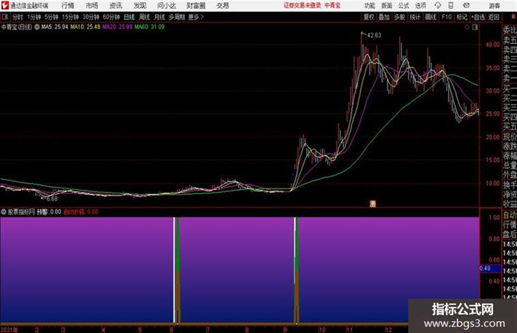Screen dimensions: 517x333
Task: Click the 通达信 logo icon
Action: pyautogui.click(x=5, y=5)
